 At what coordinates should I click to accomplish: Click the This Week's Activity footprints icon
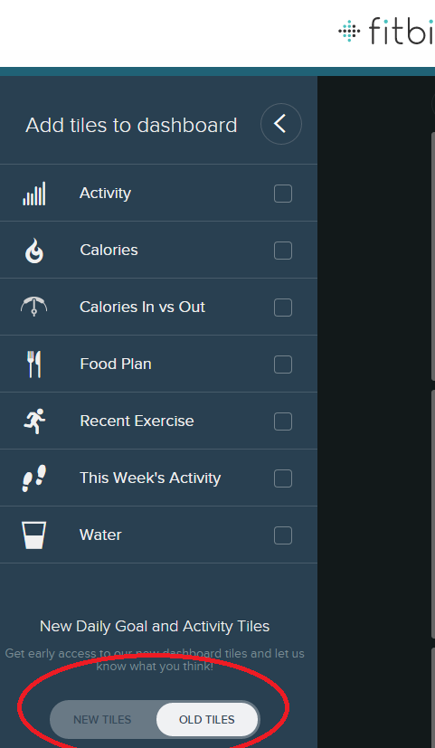[x=34, y=478]
